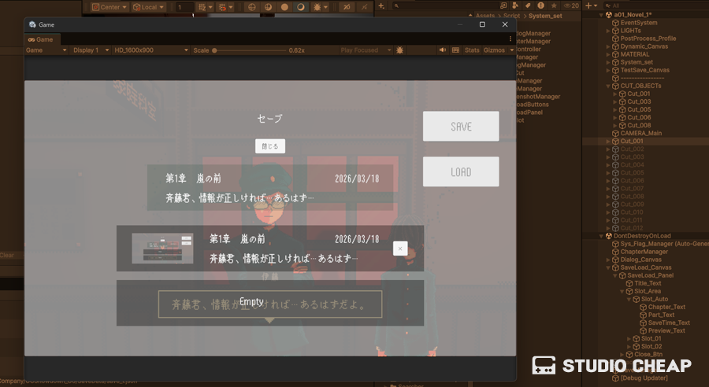Select the Game tab

coord(41,39)
